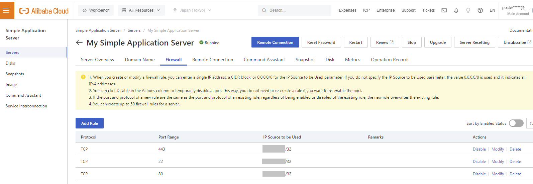Modify the port 80 rule

[x=498, y=174]
